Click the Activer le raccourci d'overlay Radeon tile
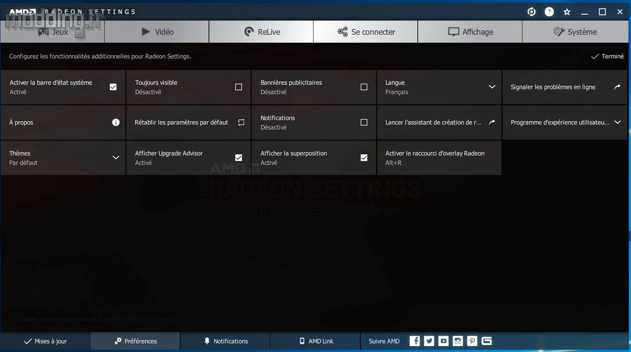 tap(439, 158)
